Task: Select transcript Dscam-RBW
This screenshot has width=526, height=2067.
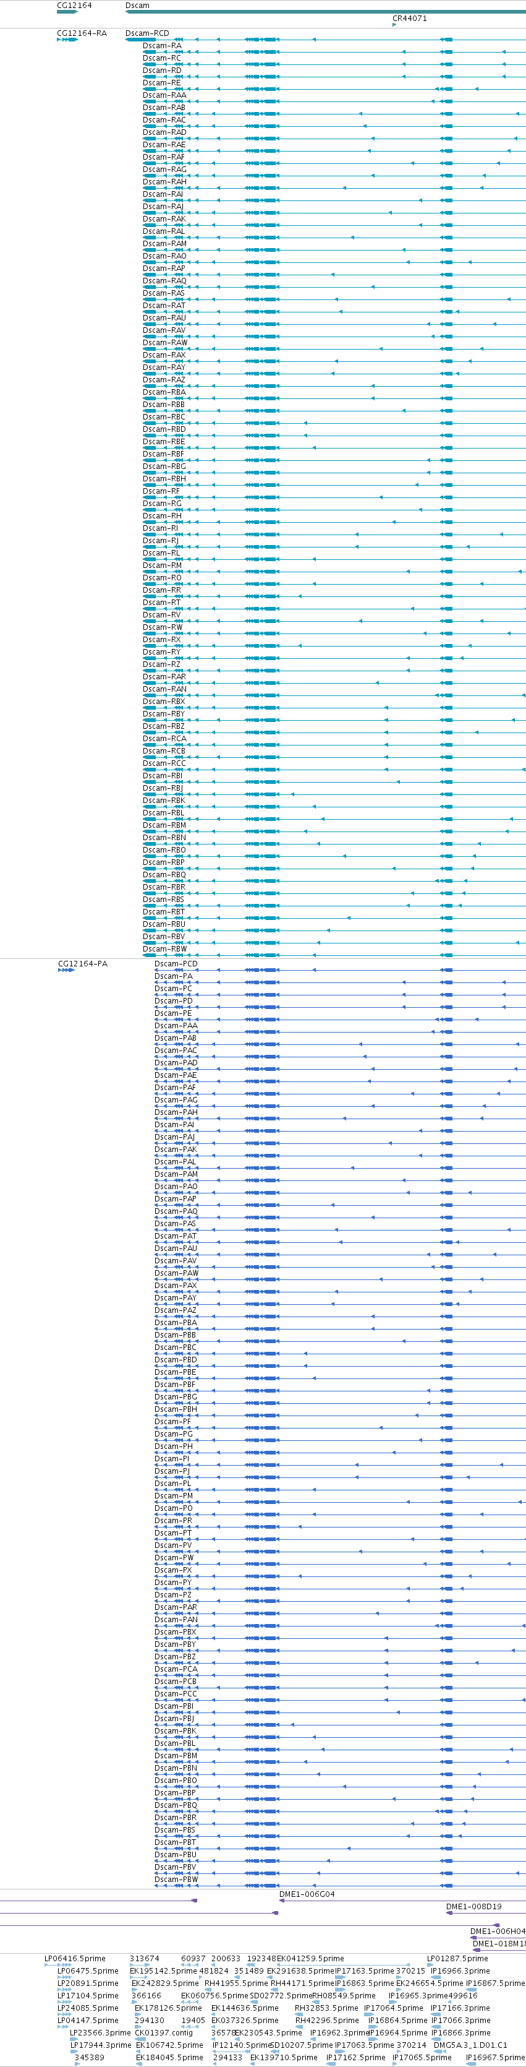Action: (164, 949)
